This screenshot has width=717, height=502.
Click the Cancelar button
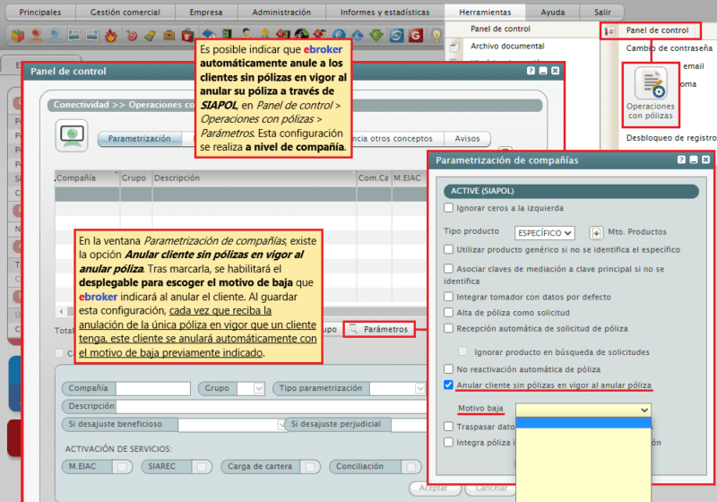(x=491, y=488)
